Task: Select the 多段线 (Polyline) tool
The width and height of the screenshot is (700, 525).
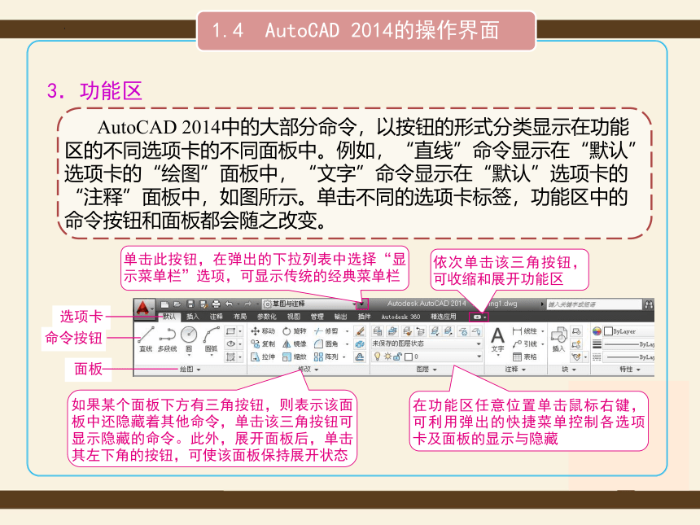Action: point(167,339)
